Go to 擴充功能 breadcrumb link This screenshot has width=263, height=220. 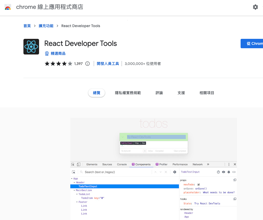coord(46,26)
